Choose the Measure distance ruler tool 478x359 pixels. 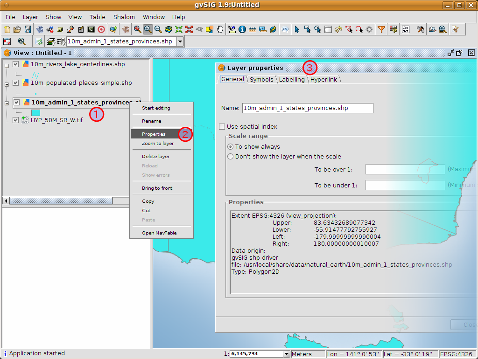click(253, 29)
